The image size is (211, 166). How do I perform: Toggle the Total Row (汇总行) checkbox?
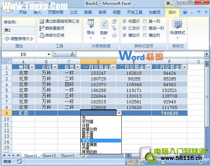[124, 28]
